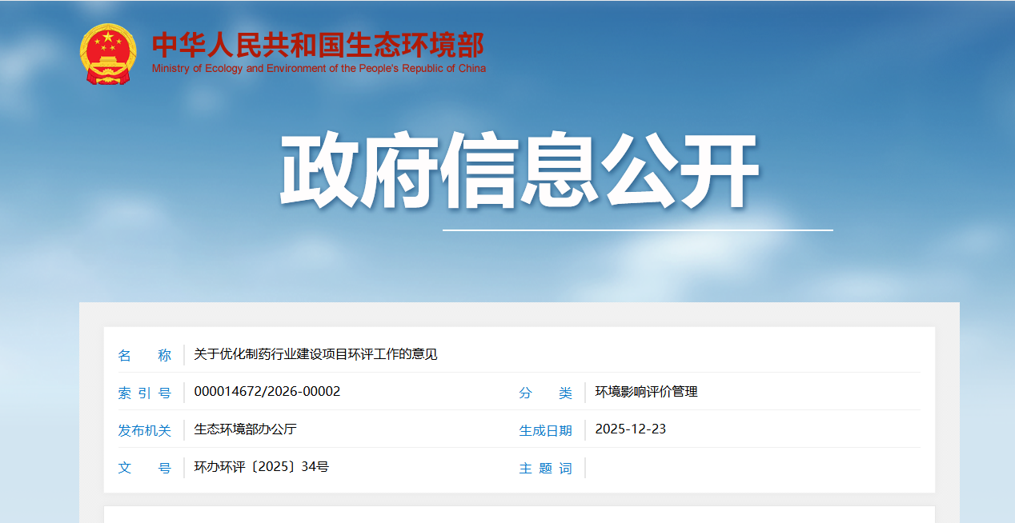Screen dimensions: 1015x523
Task: Click the national emblem logo
Action: tap(108, 54)
